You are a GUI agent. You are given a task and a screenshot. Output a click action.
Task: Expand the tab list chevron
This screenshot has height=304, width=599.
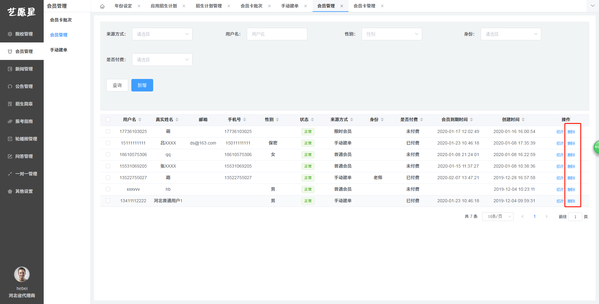[x=592, y=6]
